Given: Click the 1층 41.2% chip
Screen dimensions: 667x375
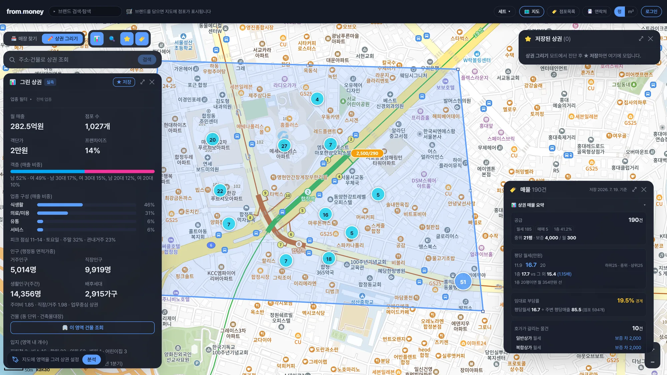Looking at the screenshot, I should tap(563, 229).
